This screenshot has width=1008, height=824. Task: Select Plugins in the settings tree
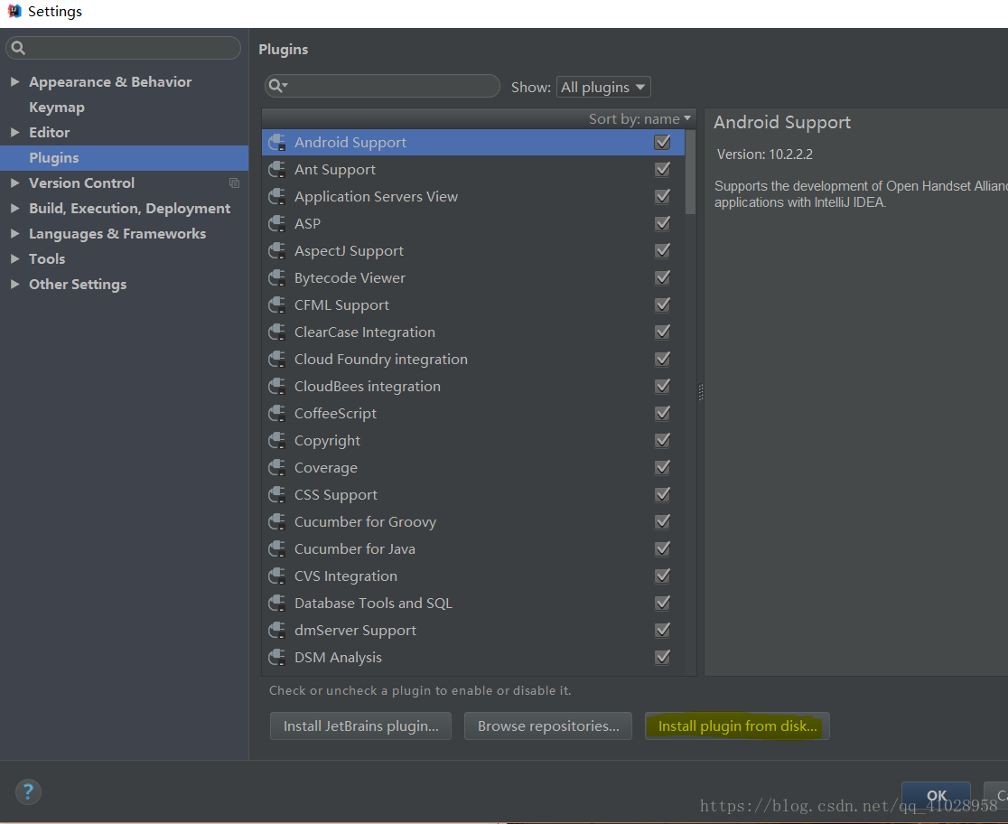pos(124,157)
